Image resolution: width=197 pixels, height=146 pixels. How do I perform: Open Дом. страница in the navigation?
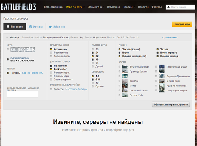pyautogui.click(x=53, y=7)
